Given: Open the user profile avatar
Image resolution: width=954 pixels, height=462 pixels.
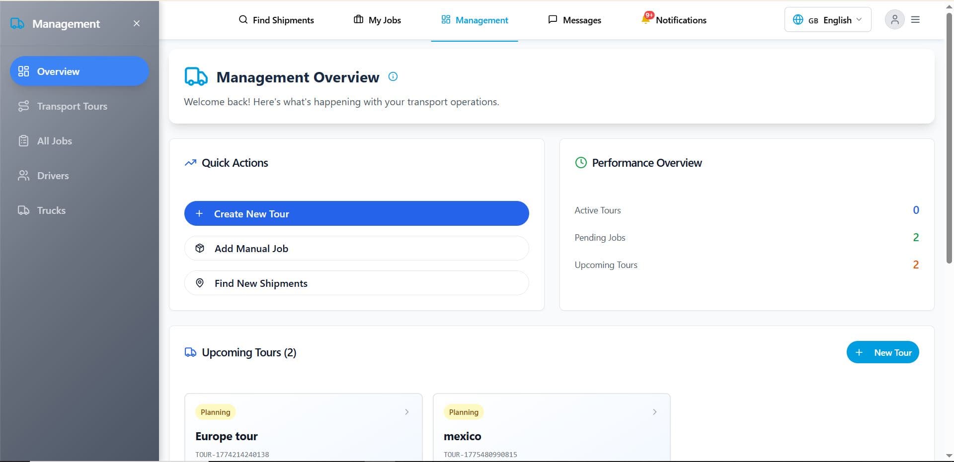Looking at the screenshot, I should click(894, 20).
